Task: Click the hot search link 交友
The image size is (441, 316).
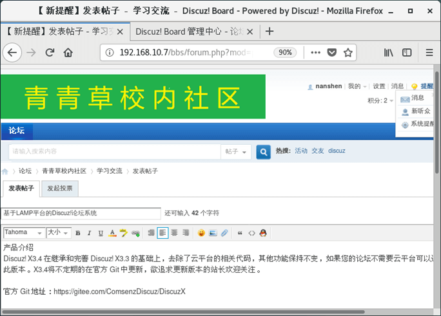Action: tap(318, 151)
